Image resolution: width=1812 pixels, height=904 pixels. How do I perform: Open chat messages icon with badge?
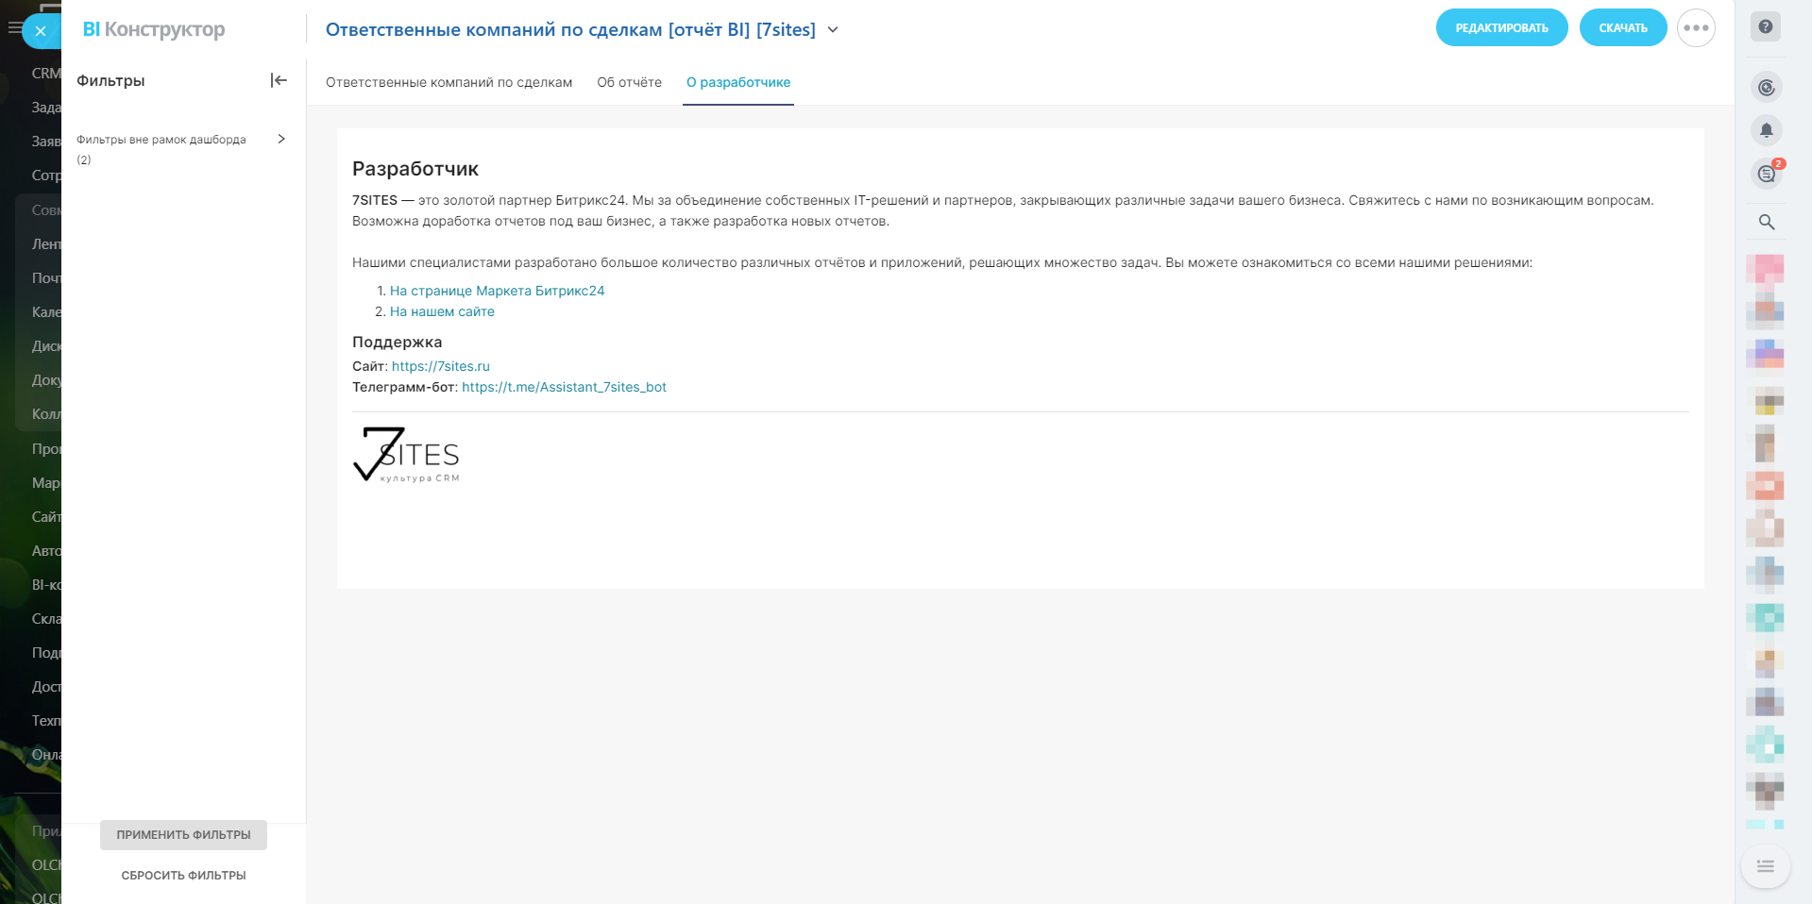1766,174
